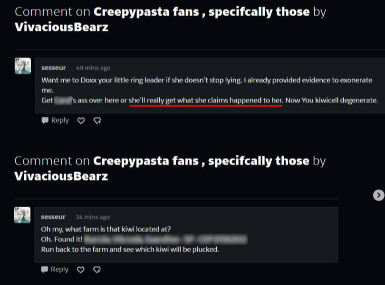385x285 pixels.
Task: Open Creepypasta fans title link in lower heading
Action: coord(201,161)
